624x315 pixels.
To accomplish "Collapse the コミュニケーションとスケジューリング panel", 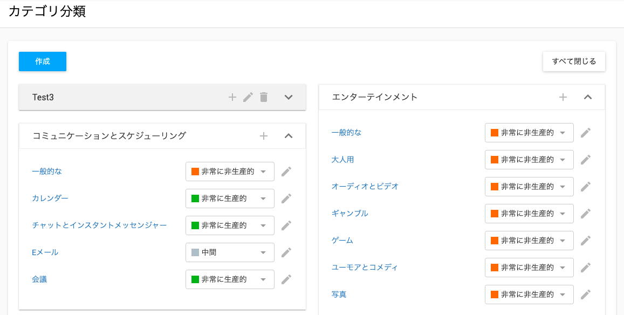I will point(289,136).
